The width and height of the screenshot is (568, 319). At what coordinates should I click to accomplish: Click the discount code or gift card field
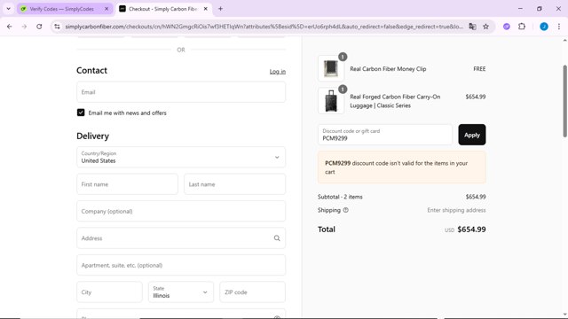coord(384,135)
